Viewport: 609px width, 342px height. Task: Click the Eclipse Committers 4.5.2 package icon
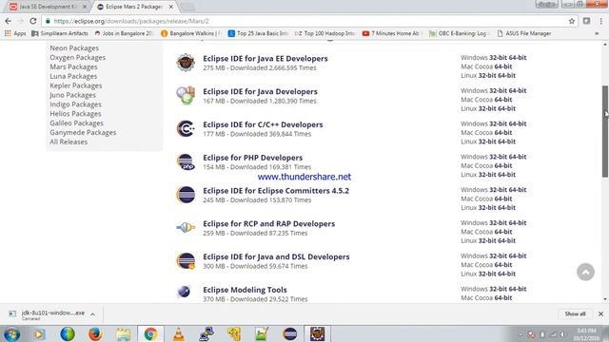186,195
